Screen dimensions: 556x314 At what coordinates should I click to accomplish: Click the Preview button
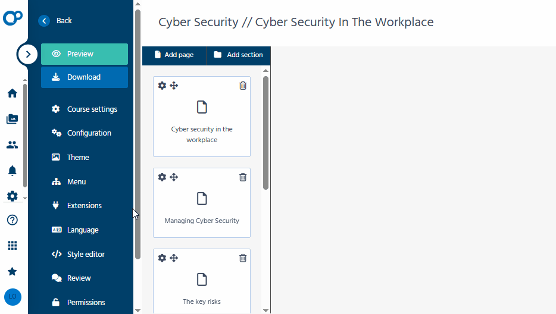click(x=85, y=54)
